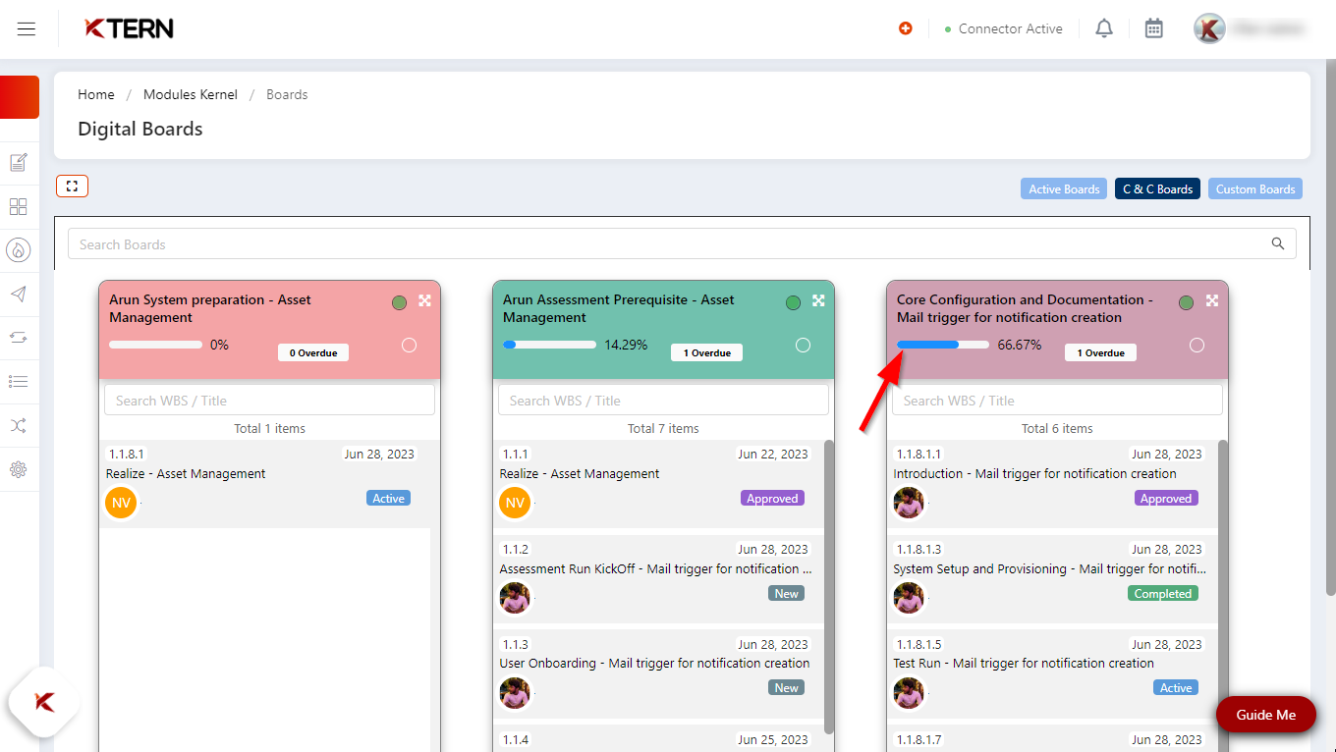Select the document edit icon in the sidebar

19,162
